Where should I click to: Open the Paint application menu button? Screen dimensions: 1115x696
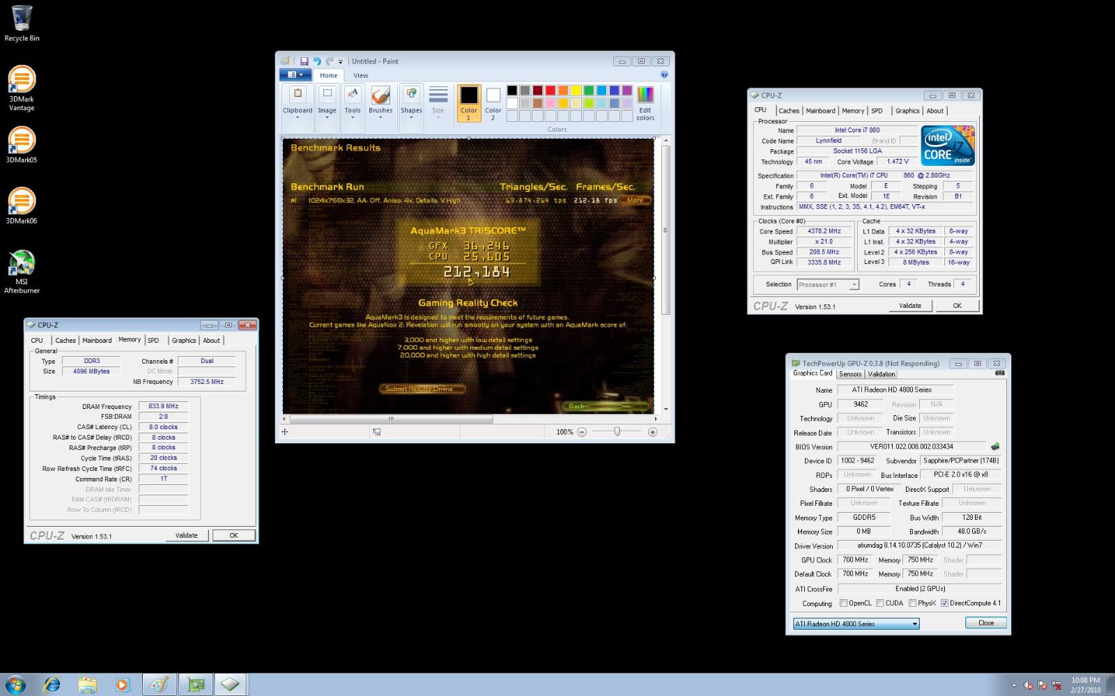click(295, 75)
